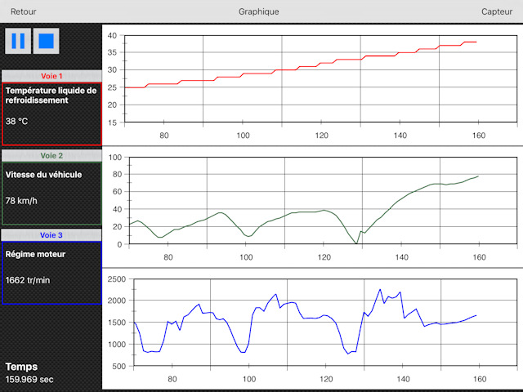Stop the data recording

[46, 40]
